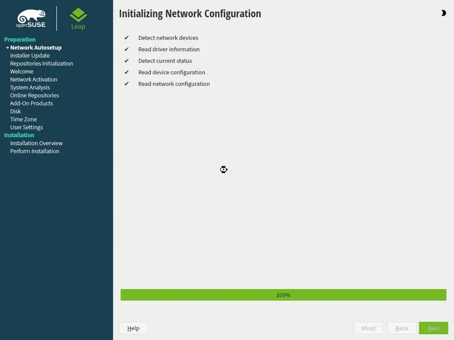Viewport: 454px width, 340px height.
Task: Click the checkmark beside Read device configuration
Action: 126,72
